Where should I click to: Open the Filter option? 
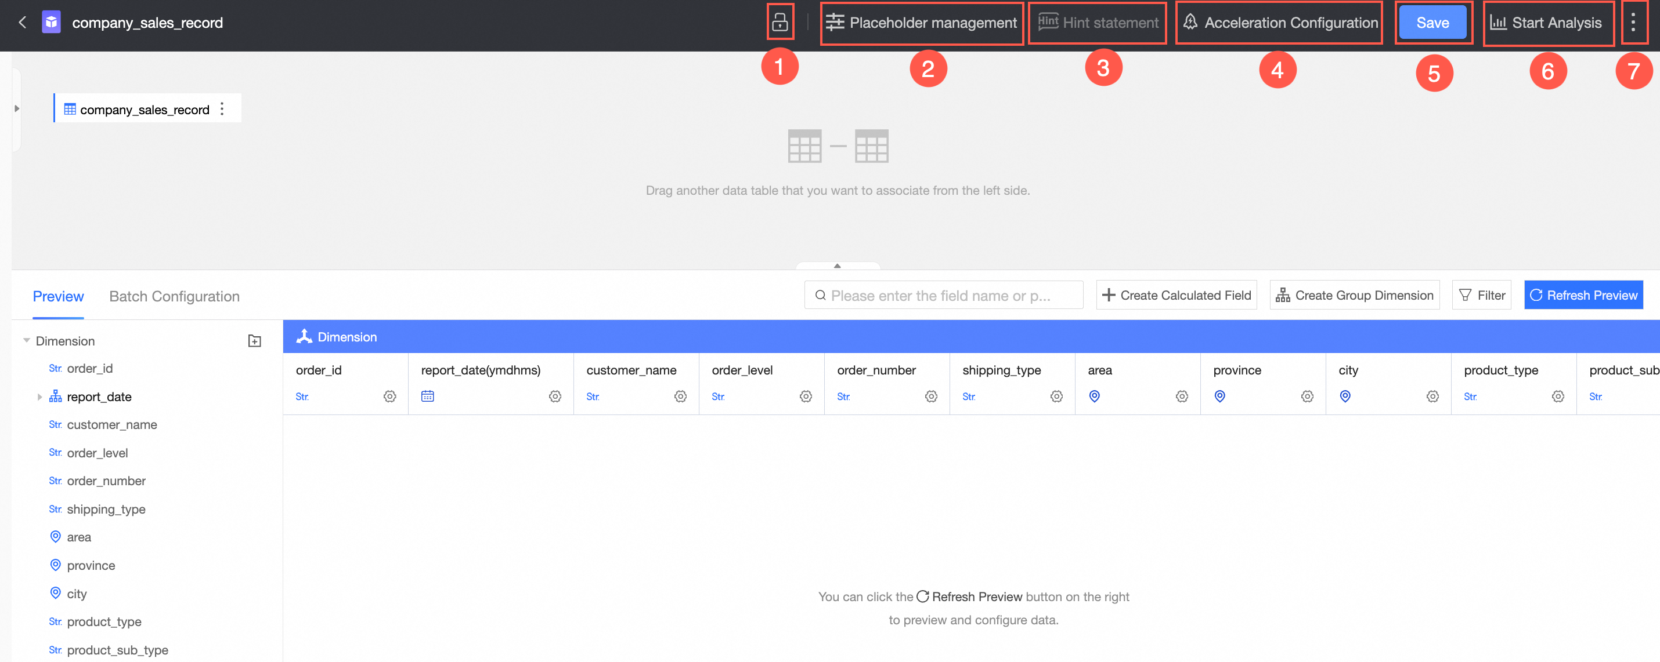pyautogui.click(x=1481, y=295)
